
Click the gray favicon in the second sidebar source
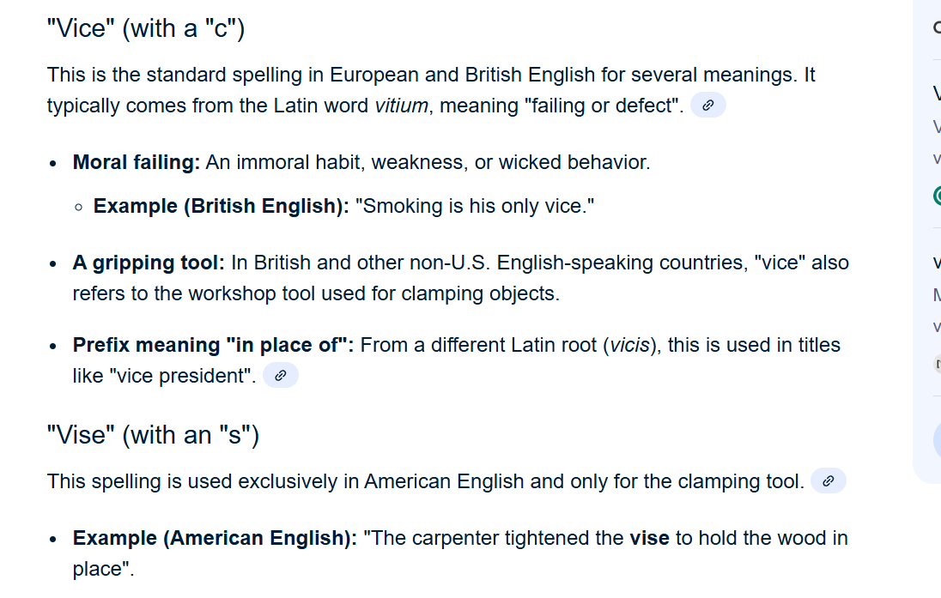coord(938,364)
